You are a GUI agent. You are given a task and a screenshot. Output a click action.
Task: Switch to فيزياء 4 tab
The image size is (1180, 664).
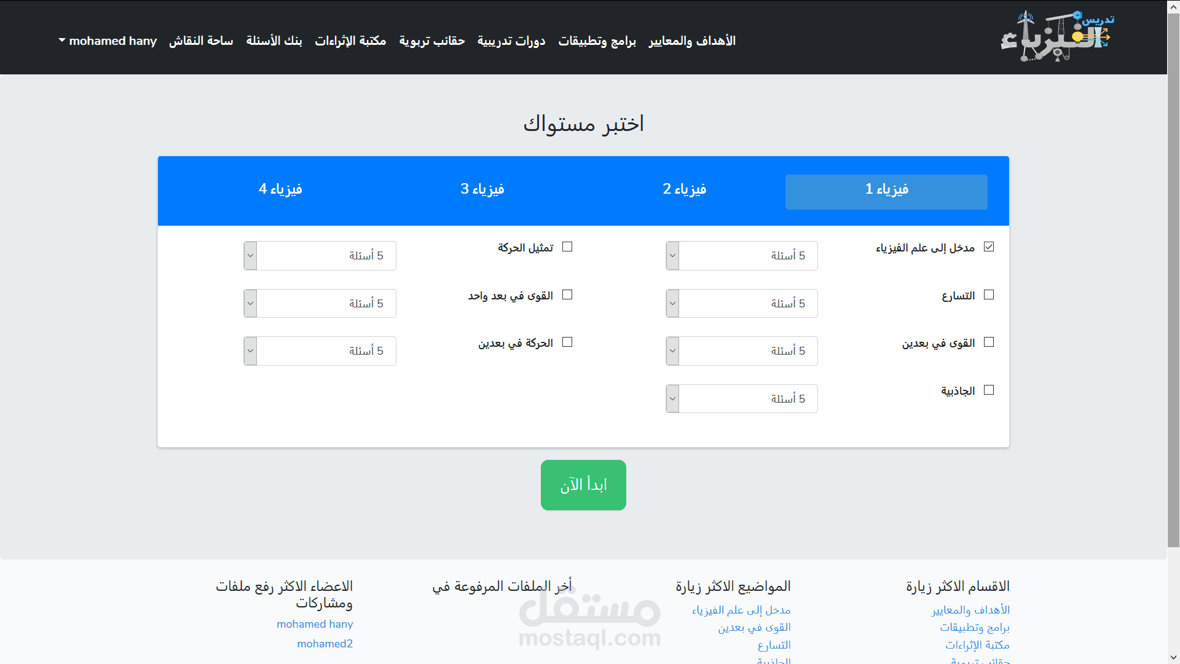[280, 189]
